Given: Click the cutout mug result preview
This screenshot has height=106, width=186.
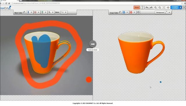Looking at the screenshot, I should 141,52.
